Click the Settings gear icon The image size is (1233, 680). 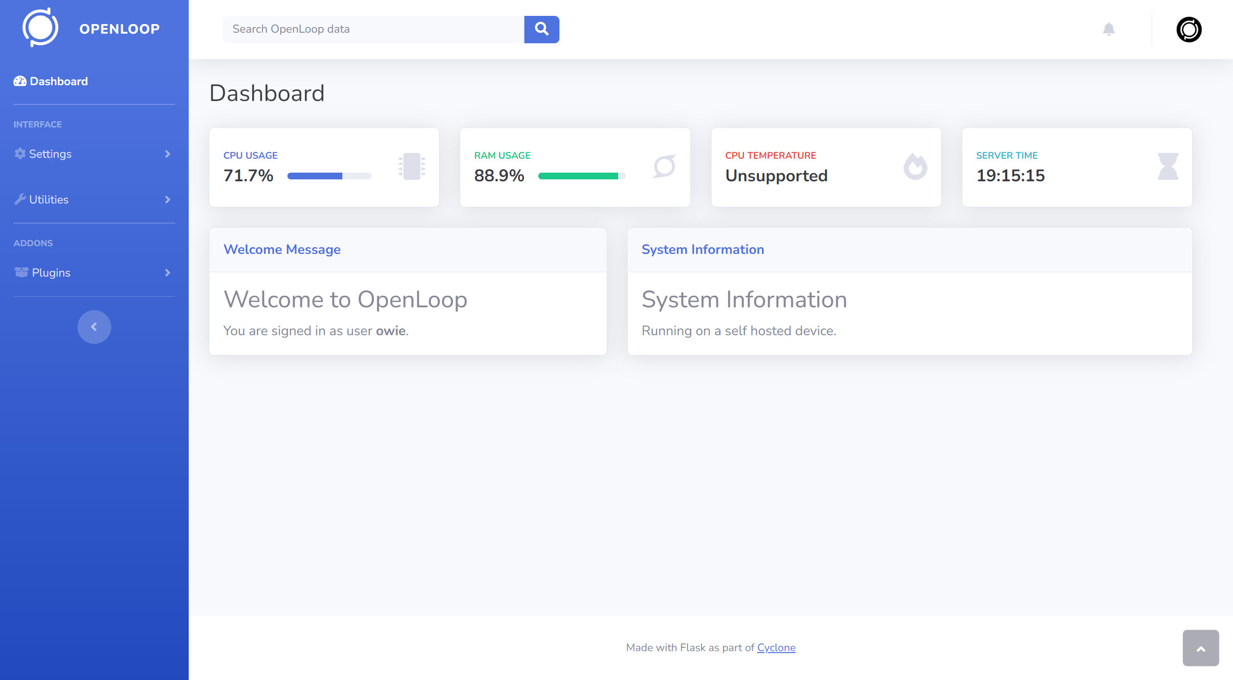(x=20, y=154)
